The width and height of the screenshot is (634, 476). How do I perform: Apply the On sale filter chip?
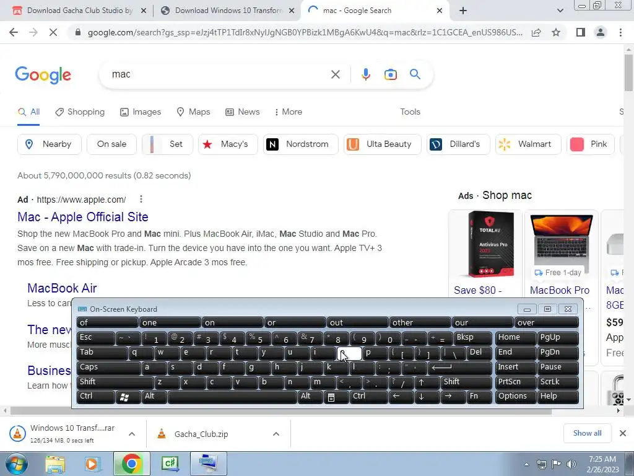coord(111,144)
